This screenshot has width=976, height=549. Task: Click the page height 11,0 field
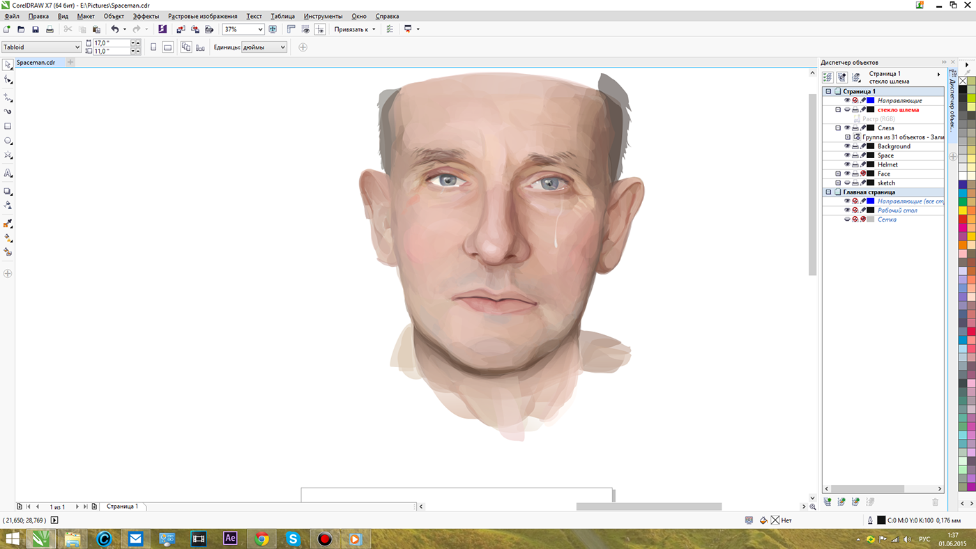click(x=112, y=51)
